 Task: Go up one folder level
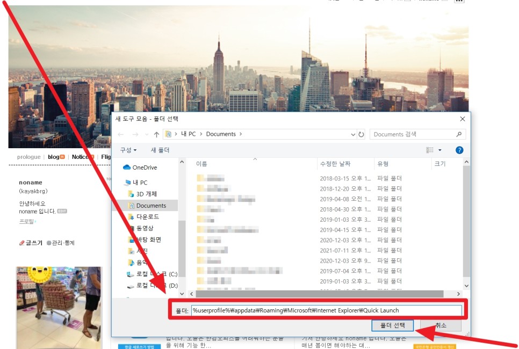point(156,134)
